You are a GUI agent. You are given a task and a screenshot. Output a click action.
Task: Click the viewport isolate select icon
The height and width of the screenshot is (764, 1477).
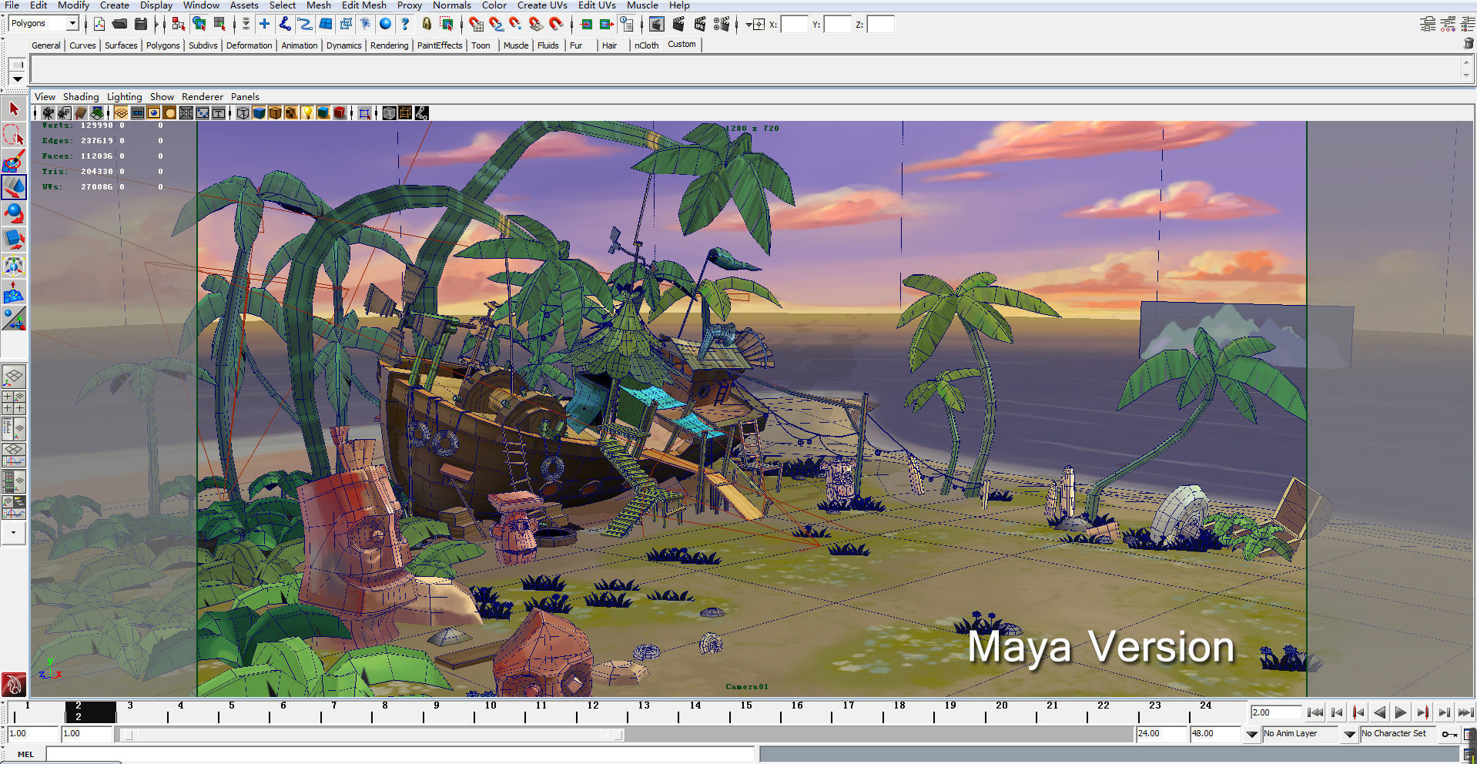tap(364, 113)
